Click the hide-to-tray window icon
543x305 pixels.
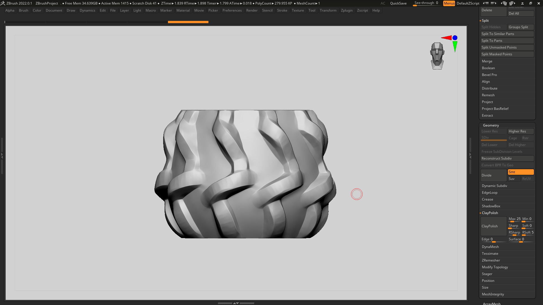point(522,3)
